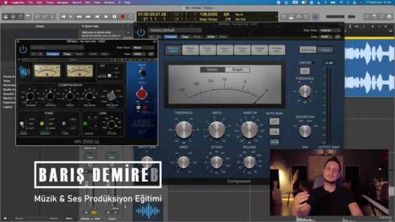Click Undo in Compressor window

pos(211,37)
